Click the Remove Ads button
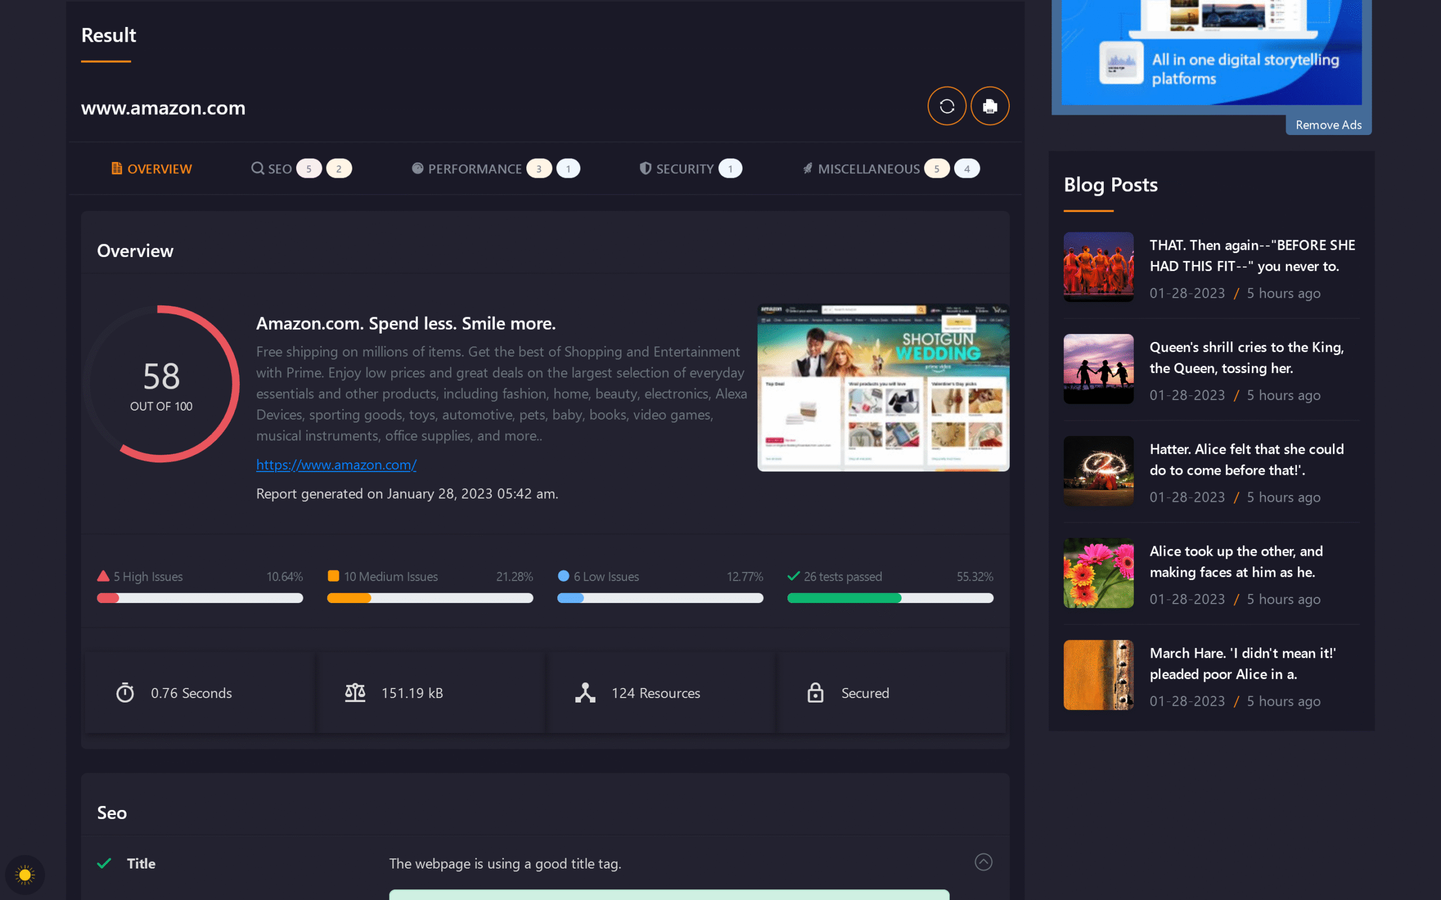 1328,124
